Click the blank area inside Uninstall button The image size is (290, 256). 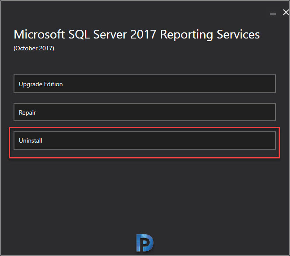(x=167, y=140)
